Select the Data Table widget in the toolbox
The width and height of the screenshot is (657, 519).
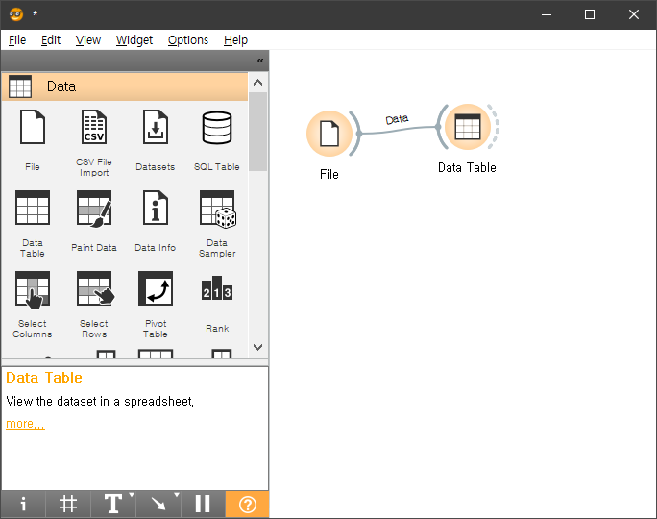[x=33, y=224]
